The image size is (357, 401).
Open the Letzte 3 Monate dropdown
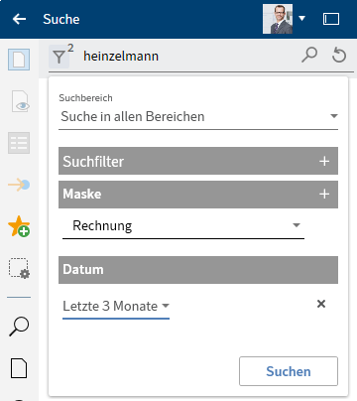coord(116,307)
